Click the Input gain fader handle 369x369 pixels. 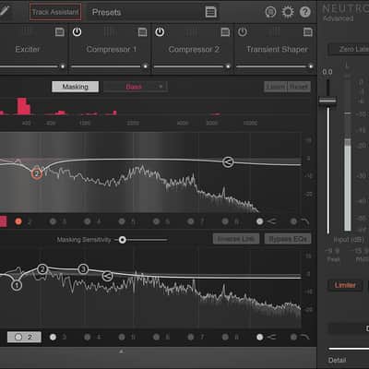327,101
